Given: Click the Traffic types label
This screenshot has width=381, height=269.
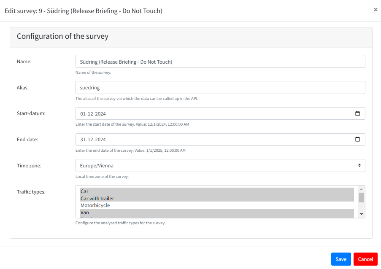Looking at the screenshot, I should click(31, 192).
